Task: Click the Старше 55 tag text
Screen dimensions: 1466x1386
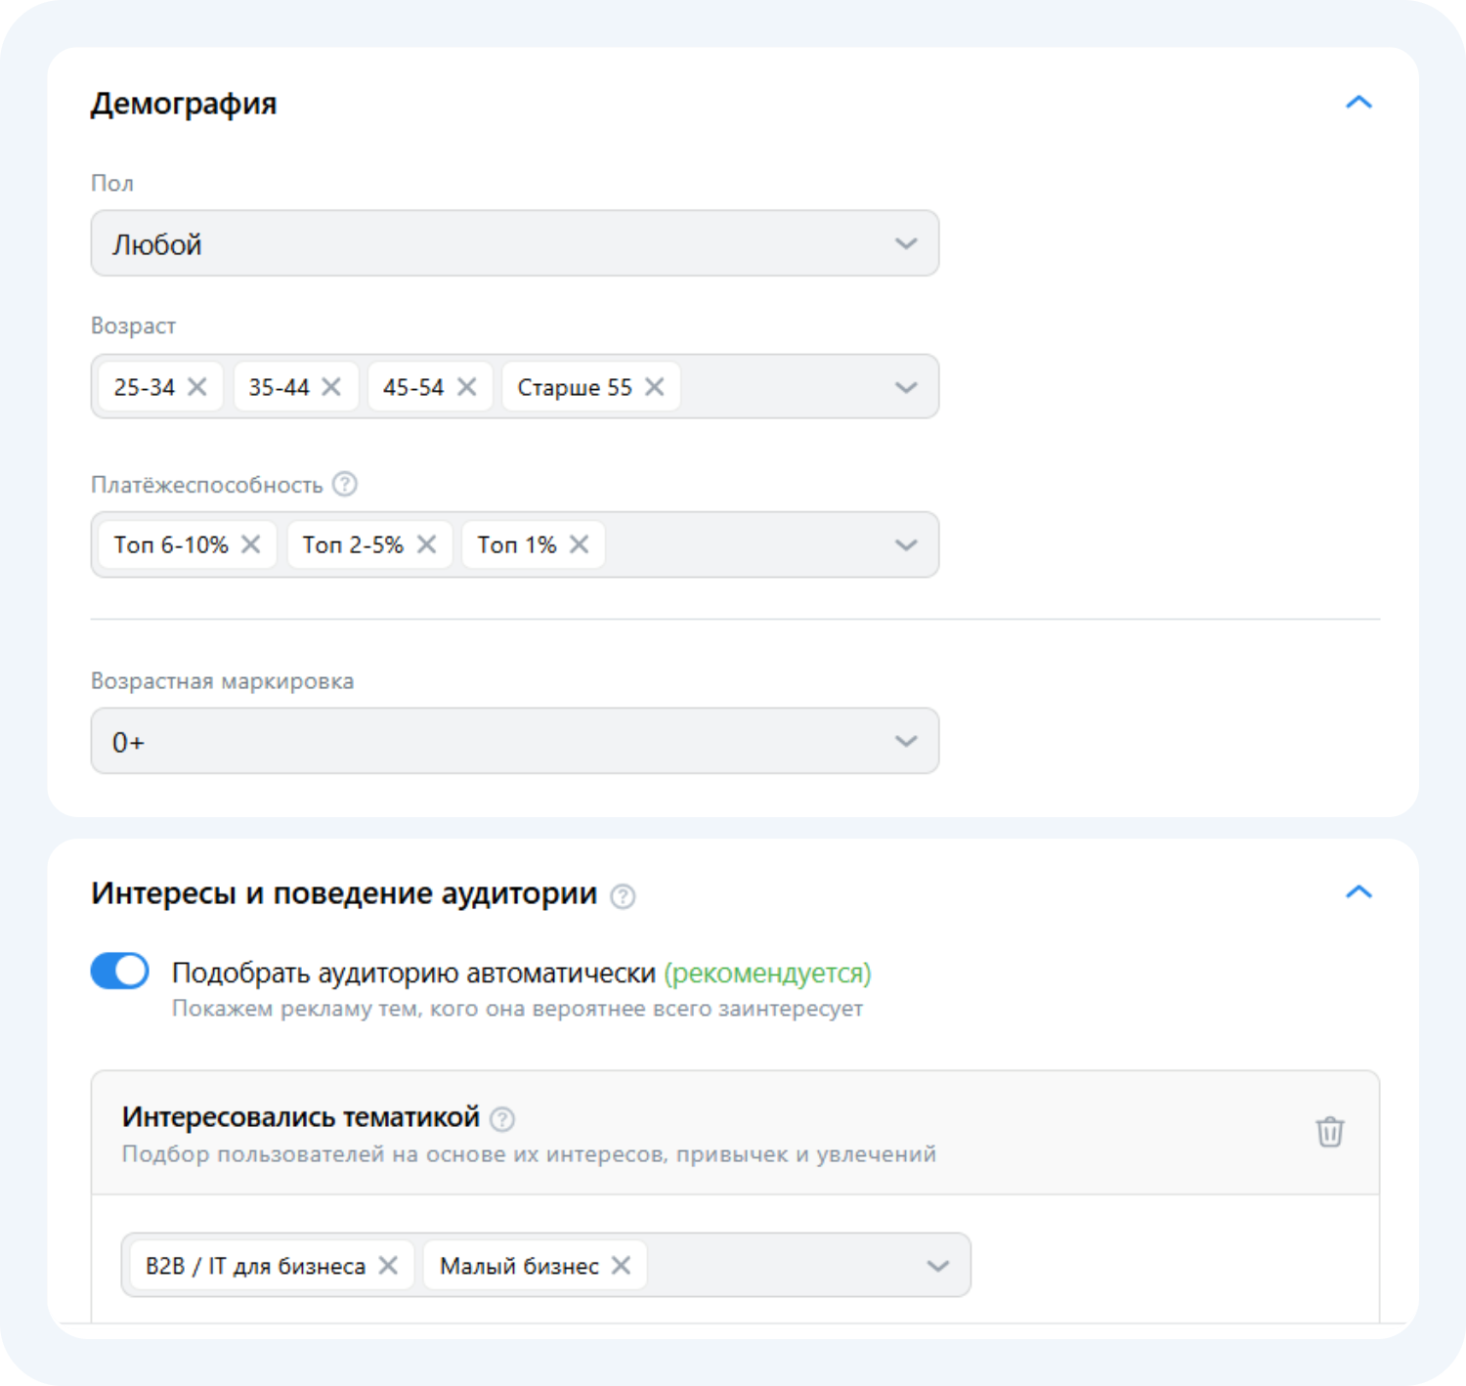Action: point(575,387)
